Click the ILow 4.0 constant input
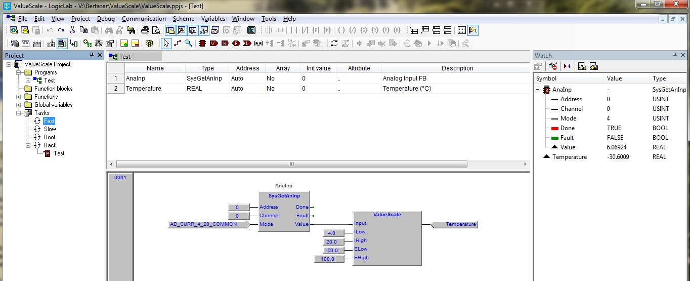The image size is (690, 281). 333,233
